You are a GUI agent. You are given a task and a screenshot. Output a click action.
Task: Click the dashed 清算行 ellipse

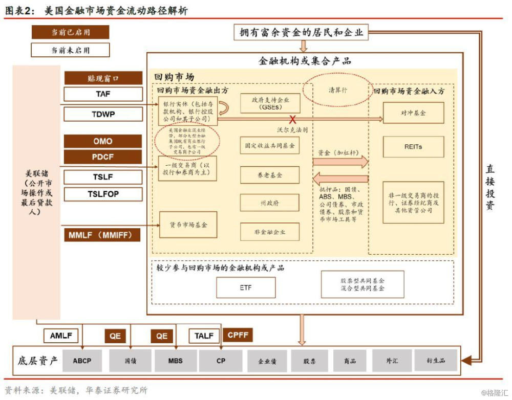[x=338, y=90]
